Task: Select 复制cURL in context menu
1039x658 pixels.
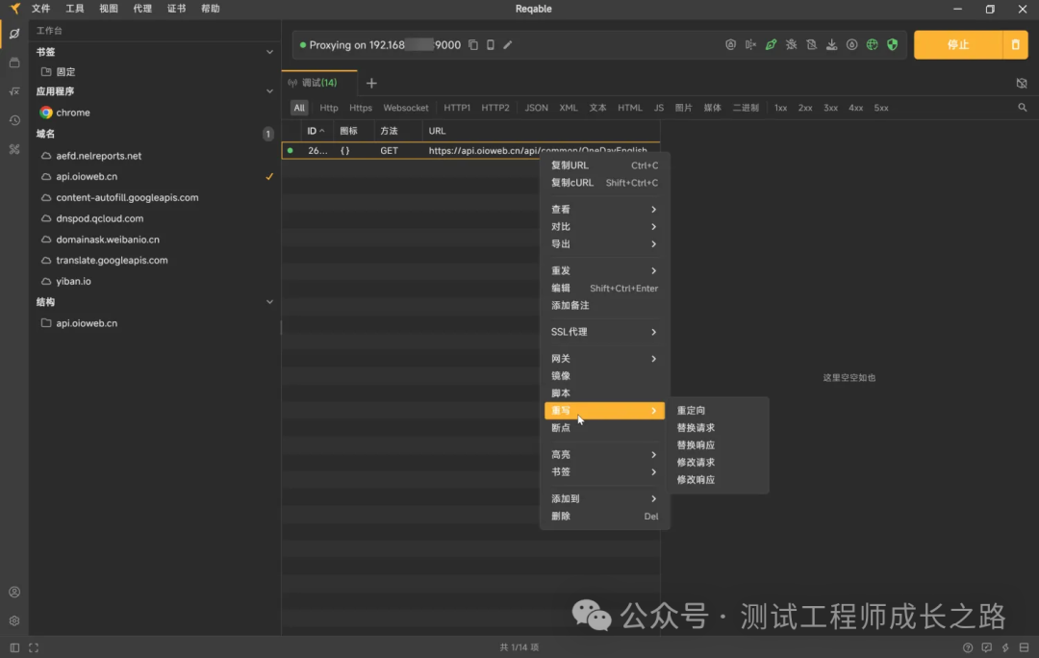Action: pyautogui.click(x=604, y=183)
